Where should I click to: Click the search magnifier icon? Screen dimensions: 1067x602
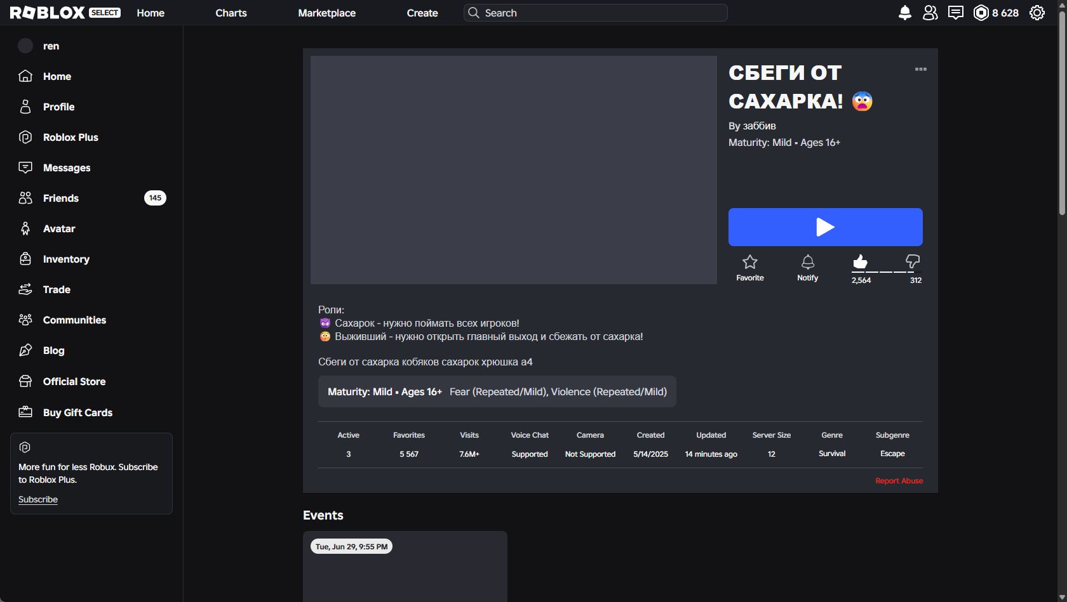(474, 13)
